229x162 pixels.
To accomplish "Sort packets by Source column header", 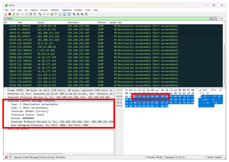I will pyautogui.click(x=52, y=23).
